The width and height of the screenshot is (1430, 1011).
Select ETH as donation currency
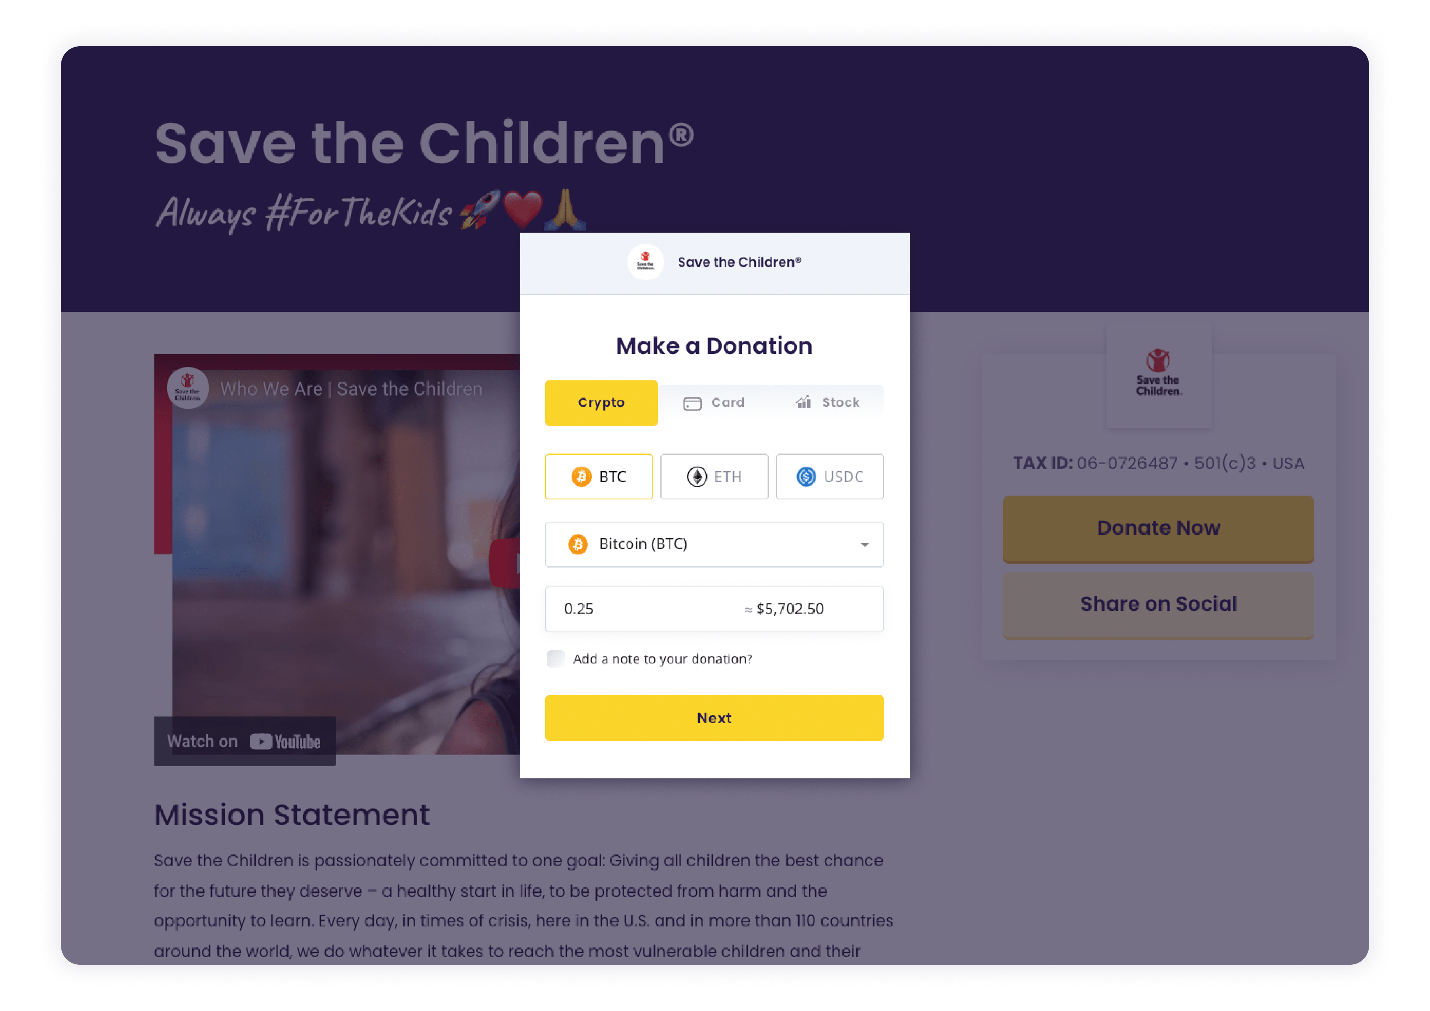tap(714, 477)
